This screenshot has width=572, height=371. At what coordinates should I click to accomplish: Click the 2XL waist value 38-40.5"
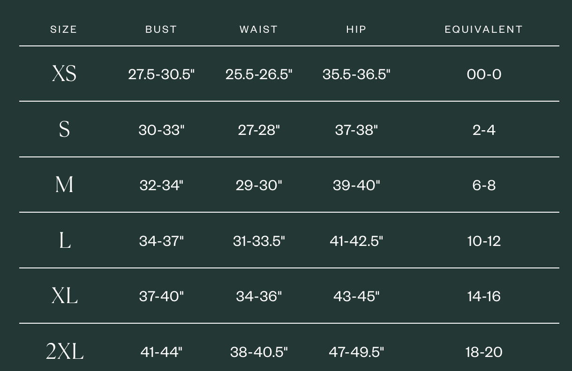(259, 352)
